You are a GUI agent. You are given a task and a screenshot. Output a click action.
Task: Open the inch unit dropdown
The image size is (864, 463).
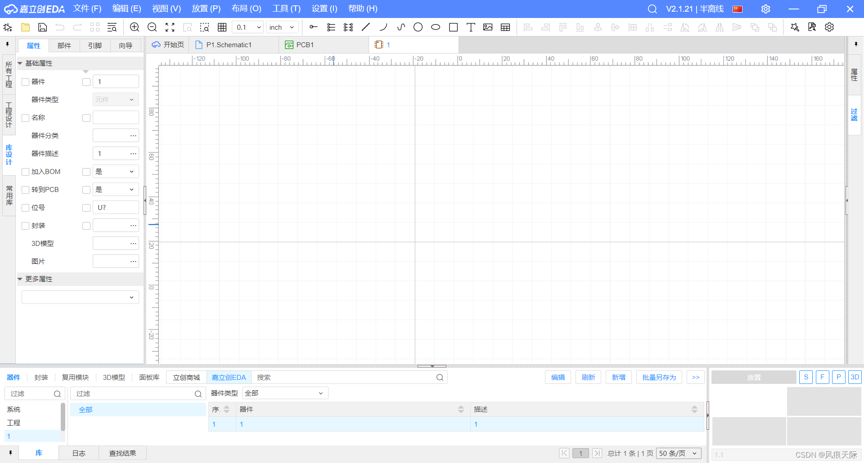pyautogui.click(x=282, y=27)
